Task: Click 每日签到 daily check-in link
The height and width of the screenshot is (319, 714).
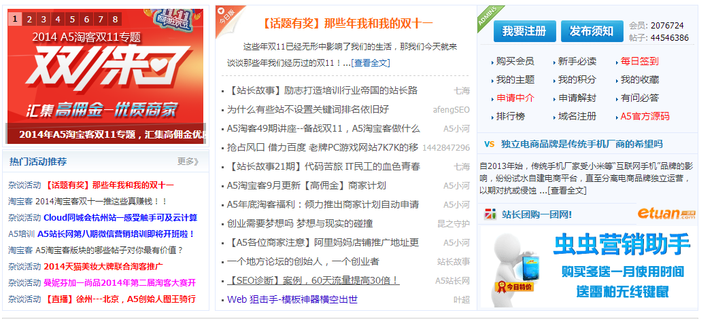Action: 639,61
